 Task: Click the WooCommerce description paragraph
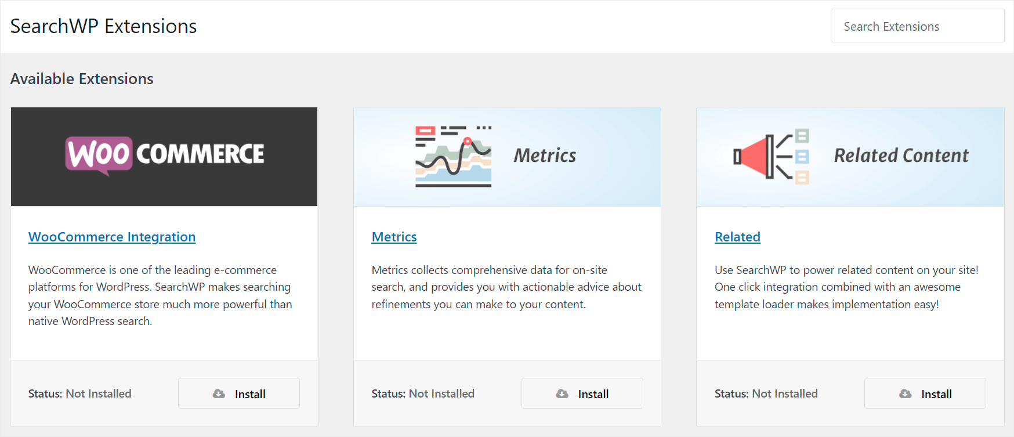[x=161, y=295]
